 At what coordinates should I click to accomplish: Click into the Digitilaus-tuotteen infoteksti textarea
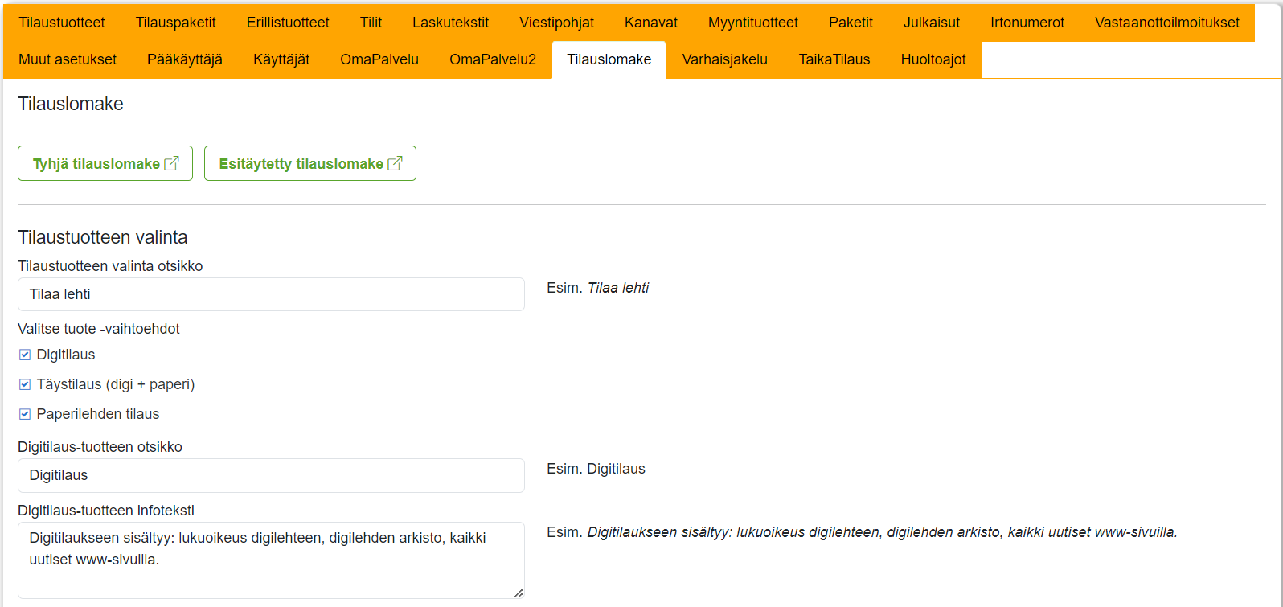(271, 560)
